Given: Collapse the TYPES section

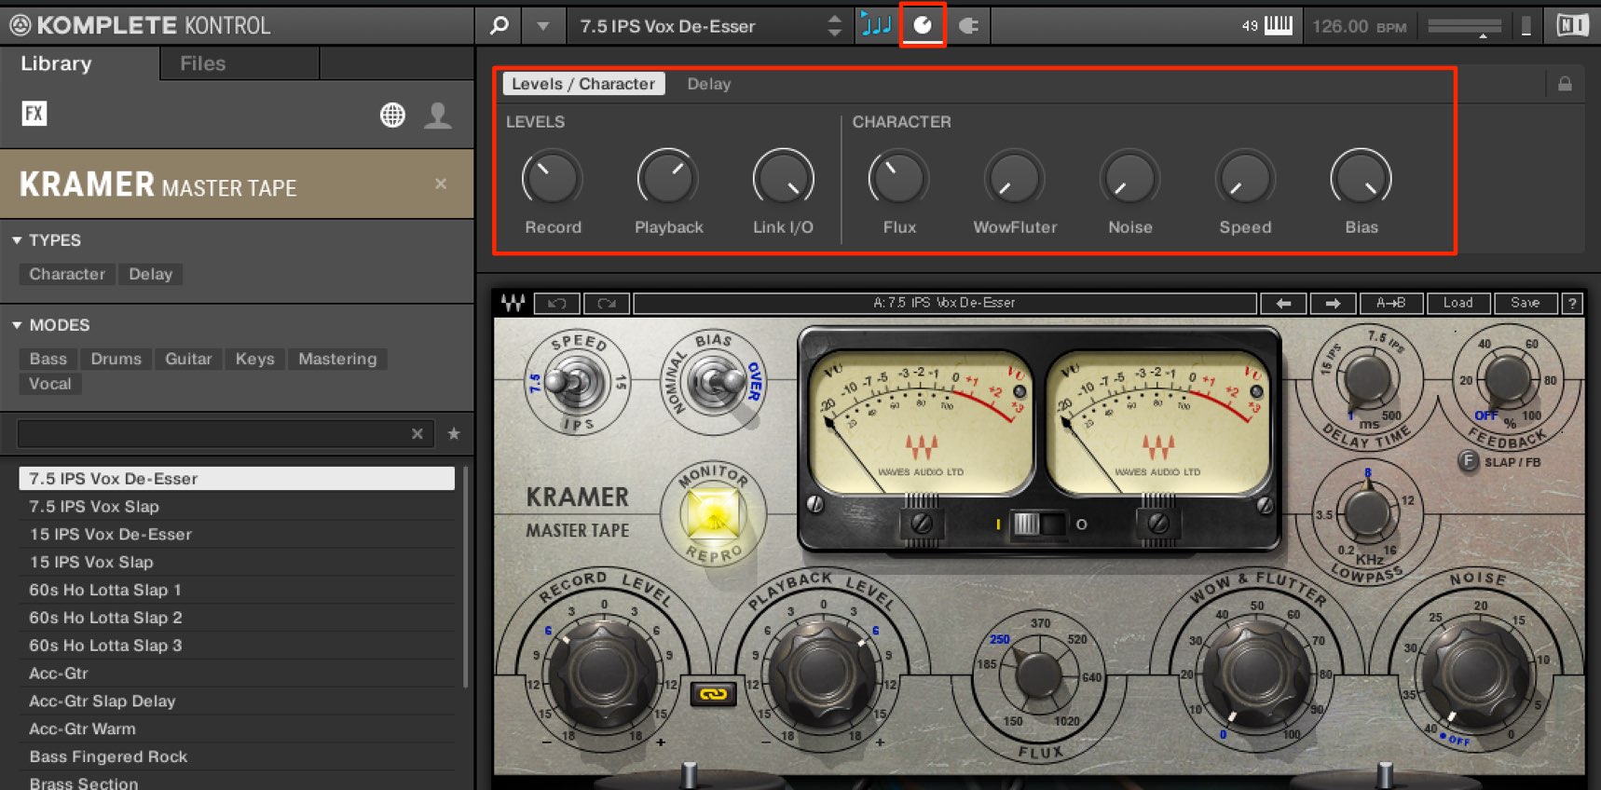Looking at the screenshot, I should tap(17, 240).
